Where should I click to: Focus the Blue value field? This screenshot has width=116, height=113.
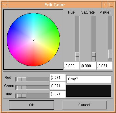[58, 94]
